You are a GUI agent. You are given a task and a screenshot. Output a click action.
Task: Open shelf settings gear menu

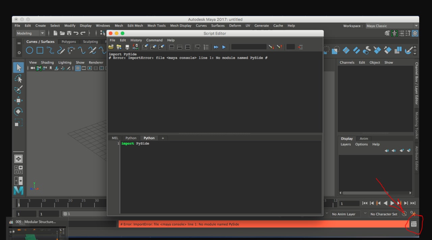tap(19, 53)
